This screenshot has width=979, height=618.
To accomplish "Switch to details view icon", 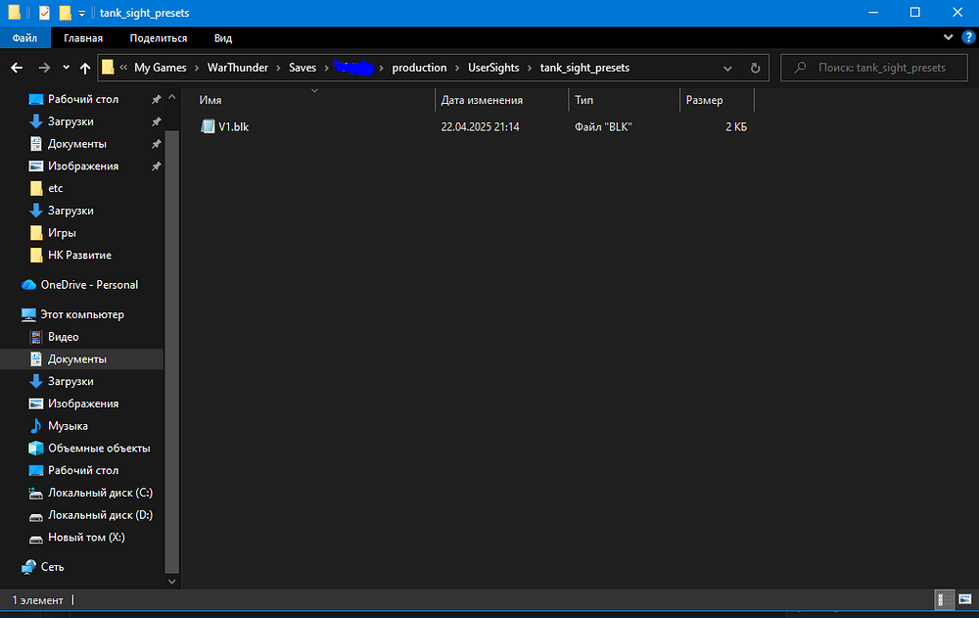I will (x=944, y=600).
